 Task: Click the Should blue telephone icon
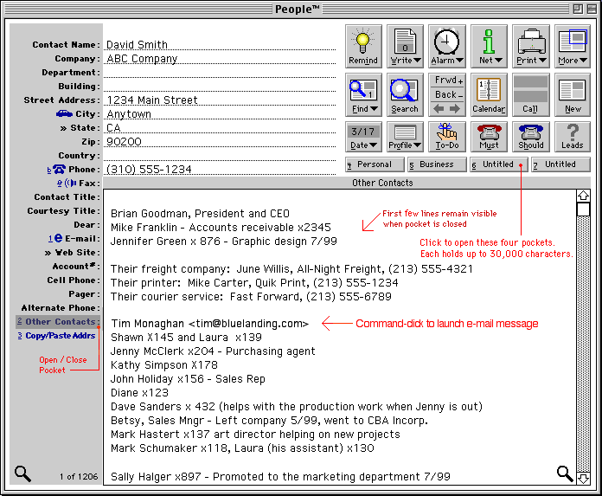pos(531,137)
